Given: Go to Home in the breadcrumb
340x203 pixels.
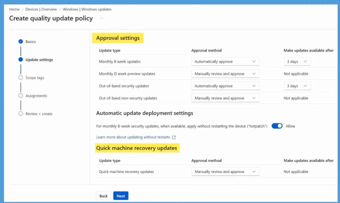Looking at the screenshot, I should tap(14, 9).
